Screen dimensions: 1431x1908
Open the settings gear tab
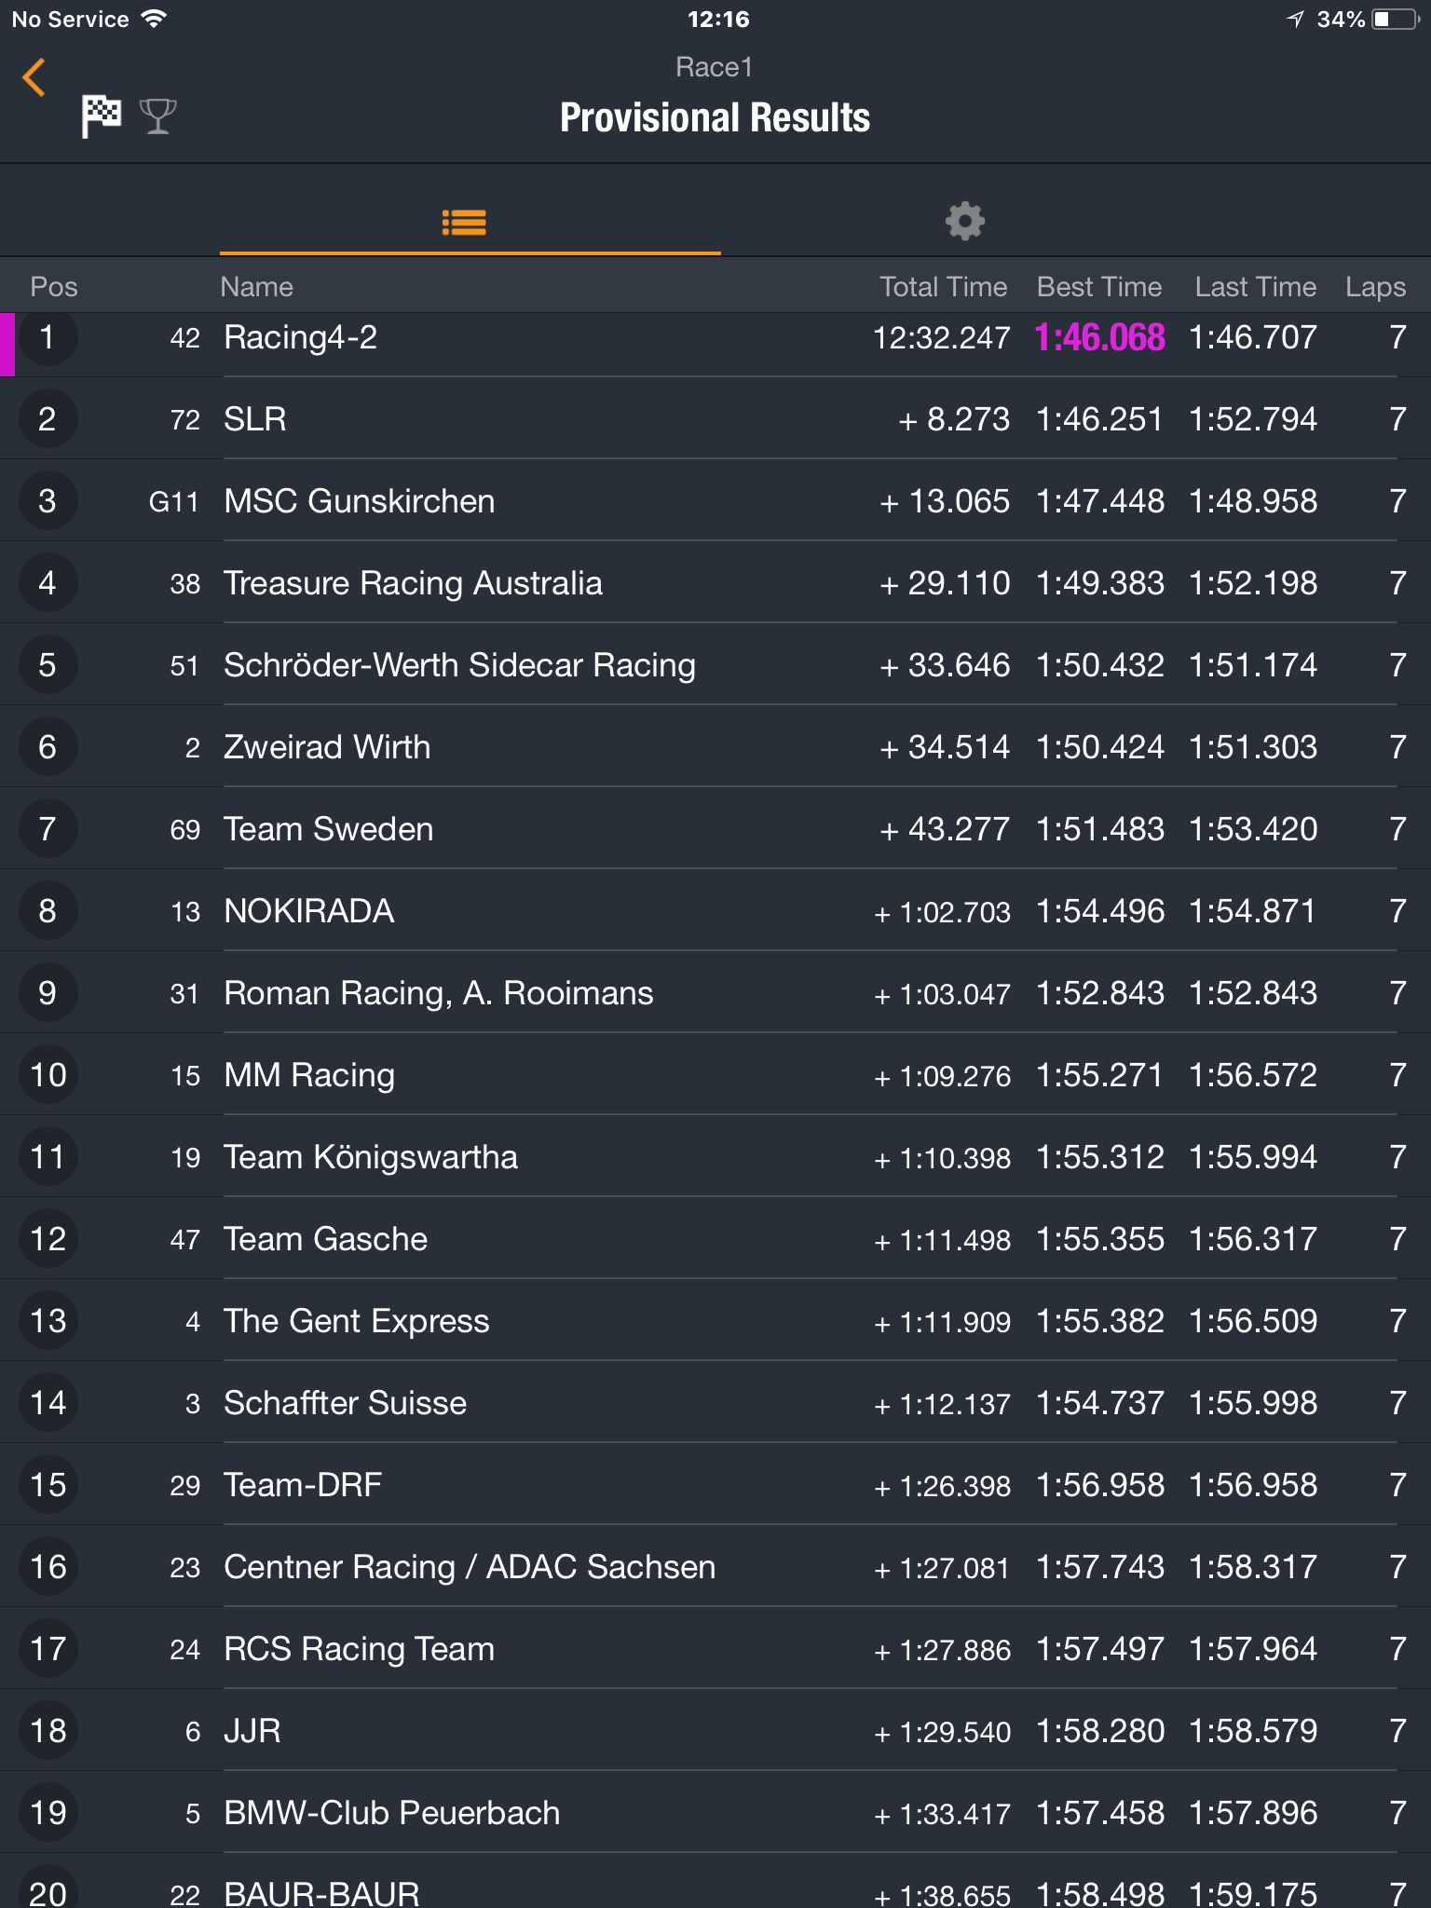tap(965, 222)
